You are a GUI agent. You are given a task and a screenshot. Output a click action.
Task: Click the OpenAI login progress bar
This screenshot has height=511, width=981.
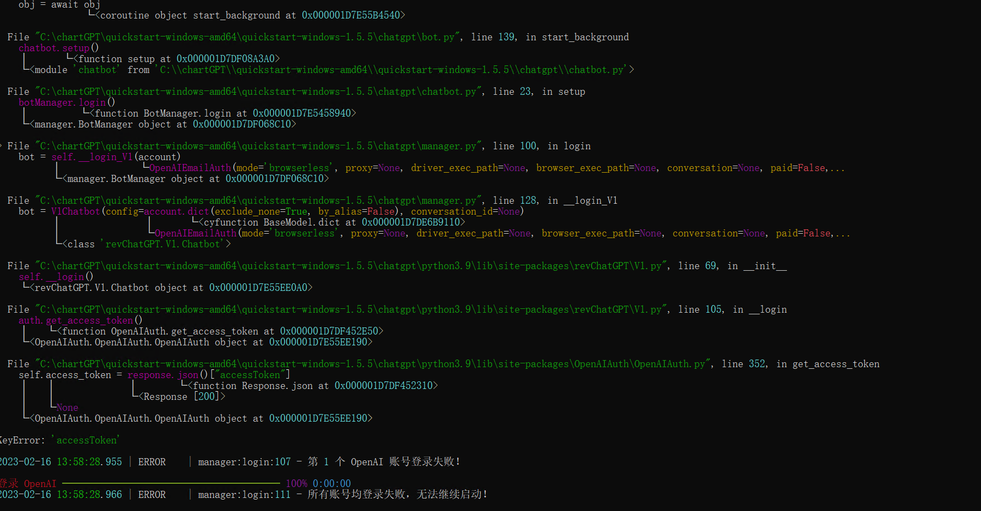(x=171, y=484)
